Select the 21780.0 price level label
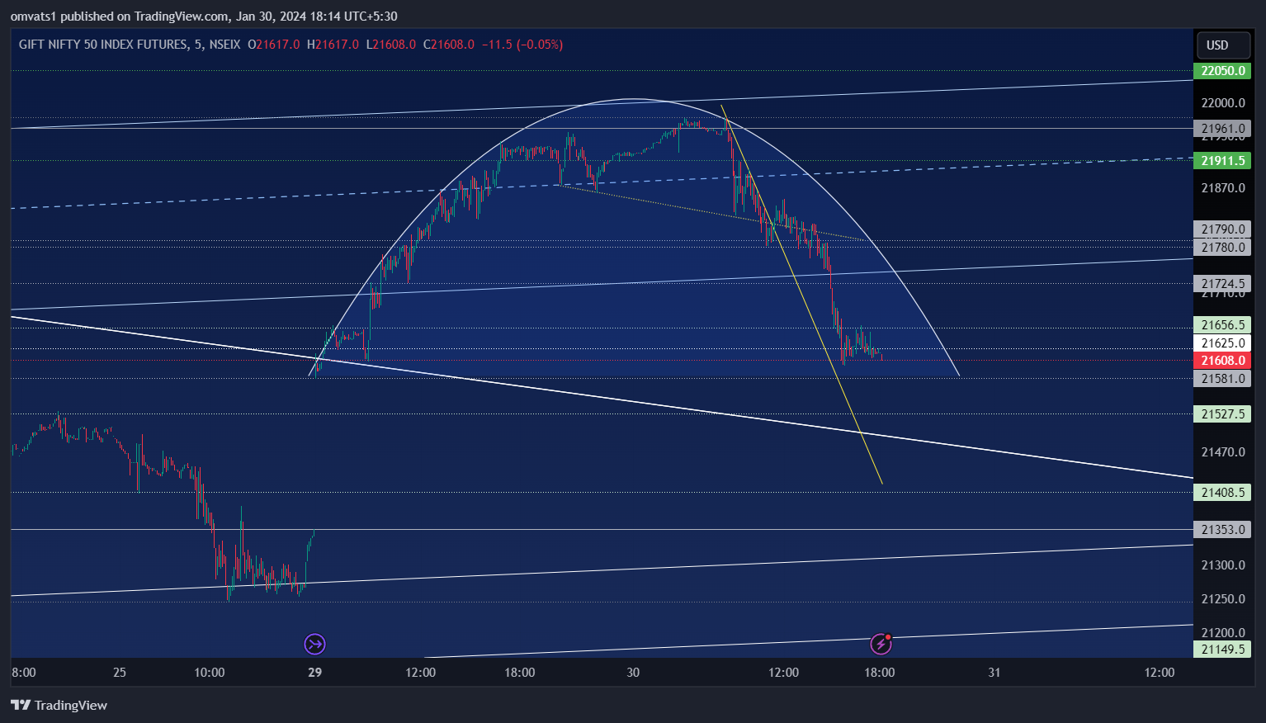1266x723 pixels. pyautogui.click(x=1222, y=248)
